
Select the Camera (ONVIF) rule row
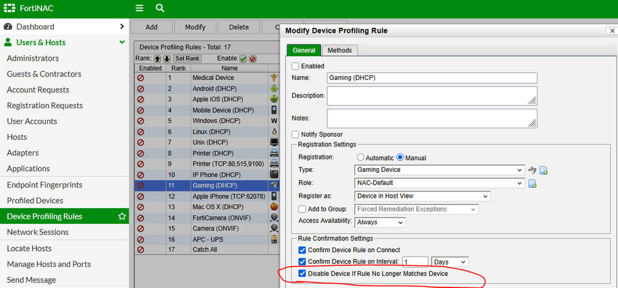click(x=207, y=228)
